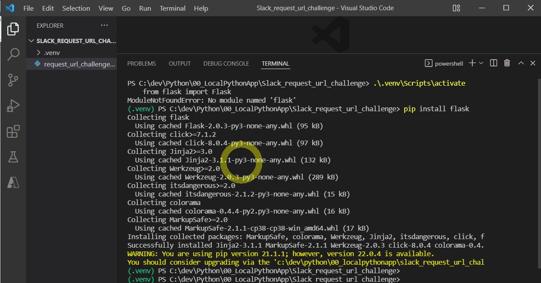Screen dimensions: 541x283
Task: Open the Explorer view in the activity bar
Action: click(13, 29)
